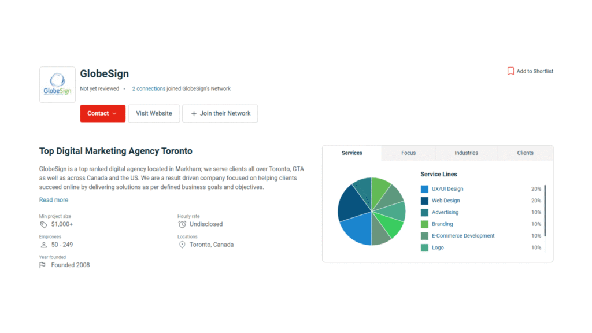
Task: Switch to the Focus tab
Action: pos(408,153)
